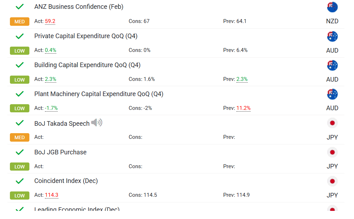
Task: Toggle the checkmark for BoJ JGB Purchase
Action: [20, 152]
